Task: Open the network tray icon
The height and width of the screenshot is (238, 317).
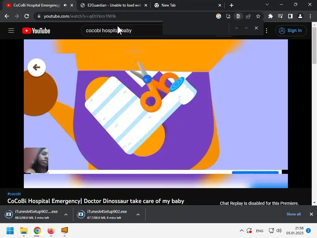Action: (271, 231)
